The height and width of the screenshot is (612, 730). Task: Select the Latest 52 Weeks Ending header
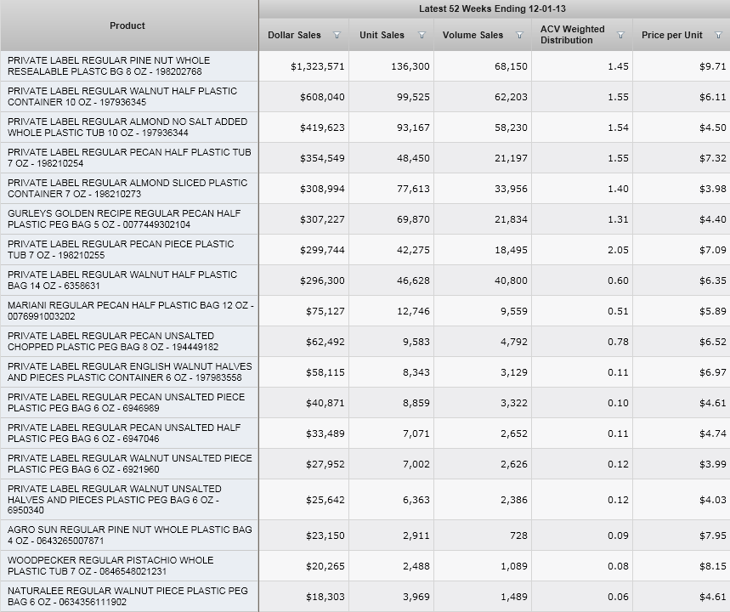tap(492, 8)
